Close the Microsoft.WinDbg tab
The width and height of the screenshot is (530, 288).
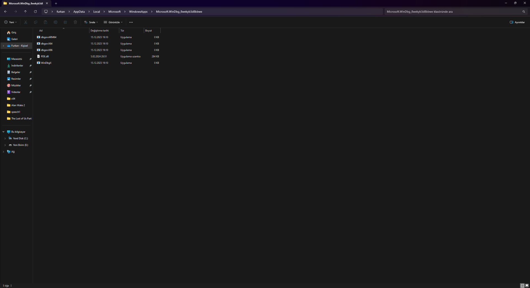coord(47,3)
